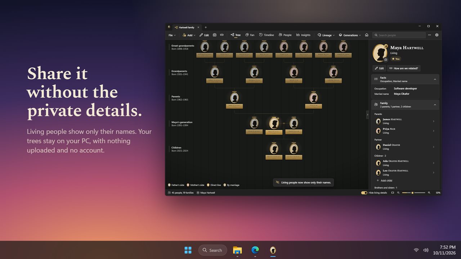Switch to the Tree view
This screenshot has width=461, height=259.
[236, 35]
